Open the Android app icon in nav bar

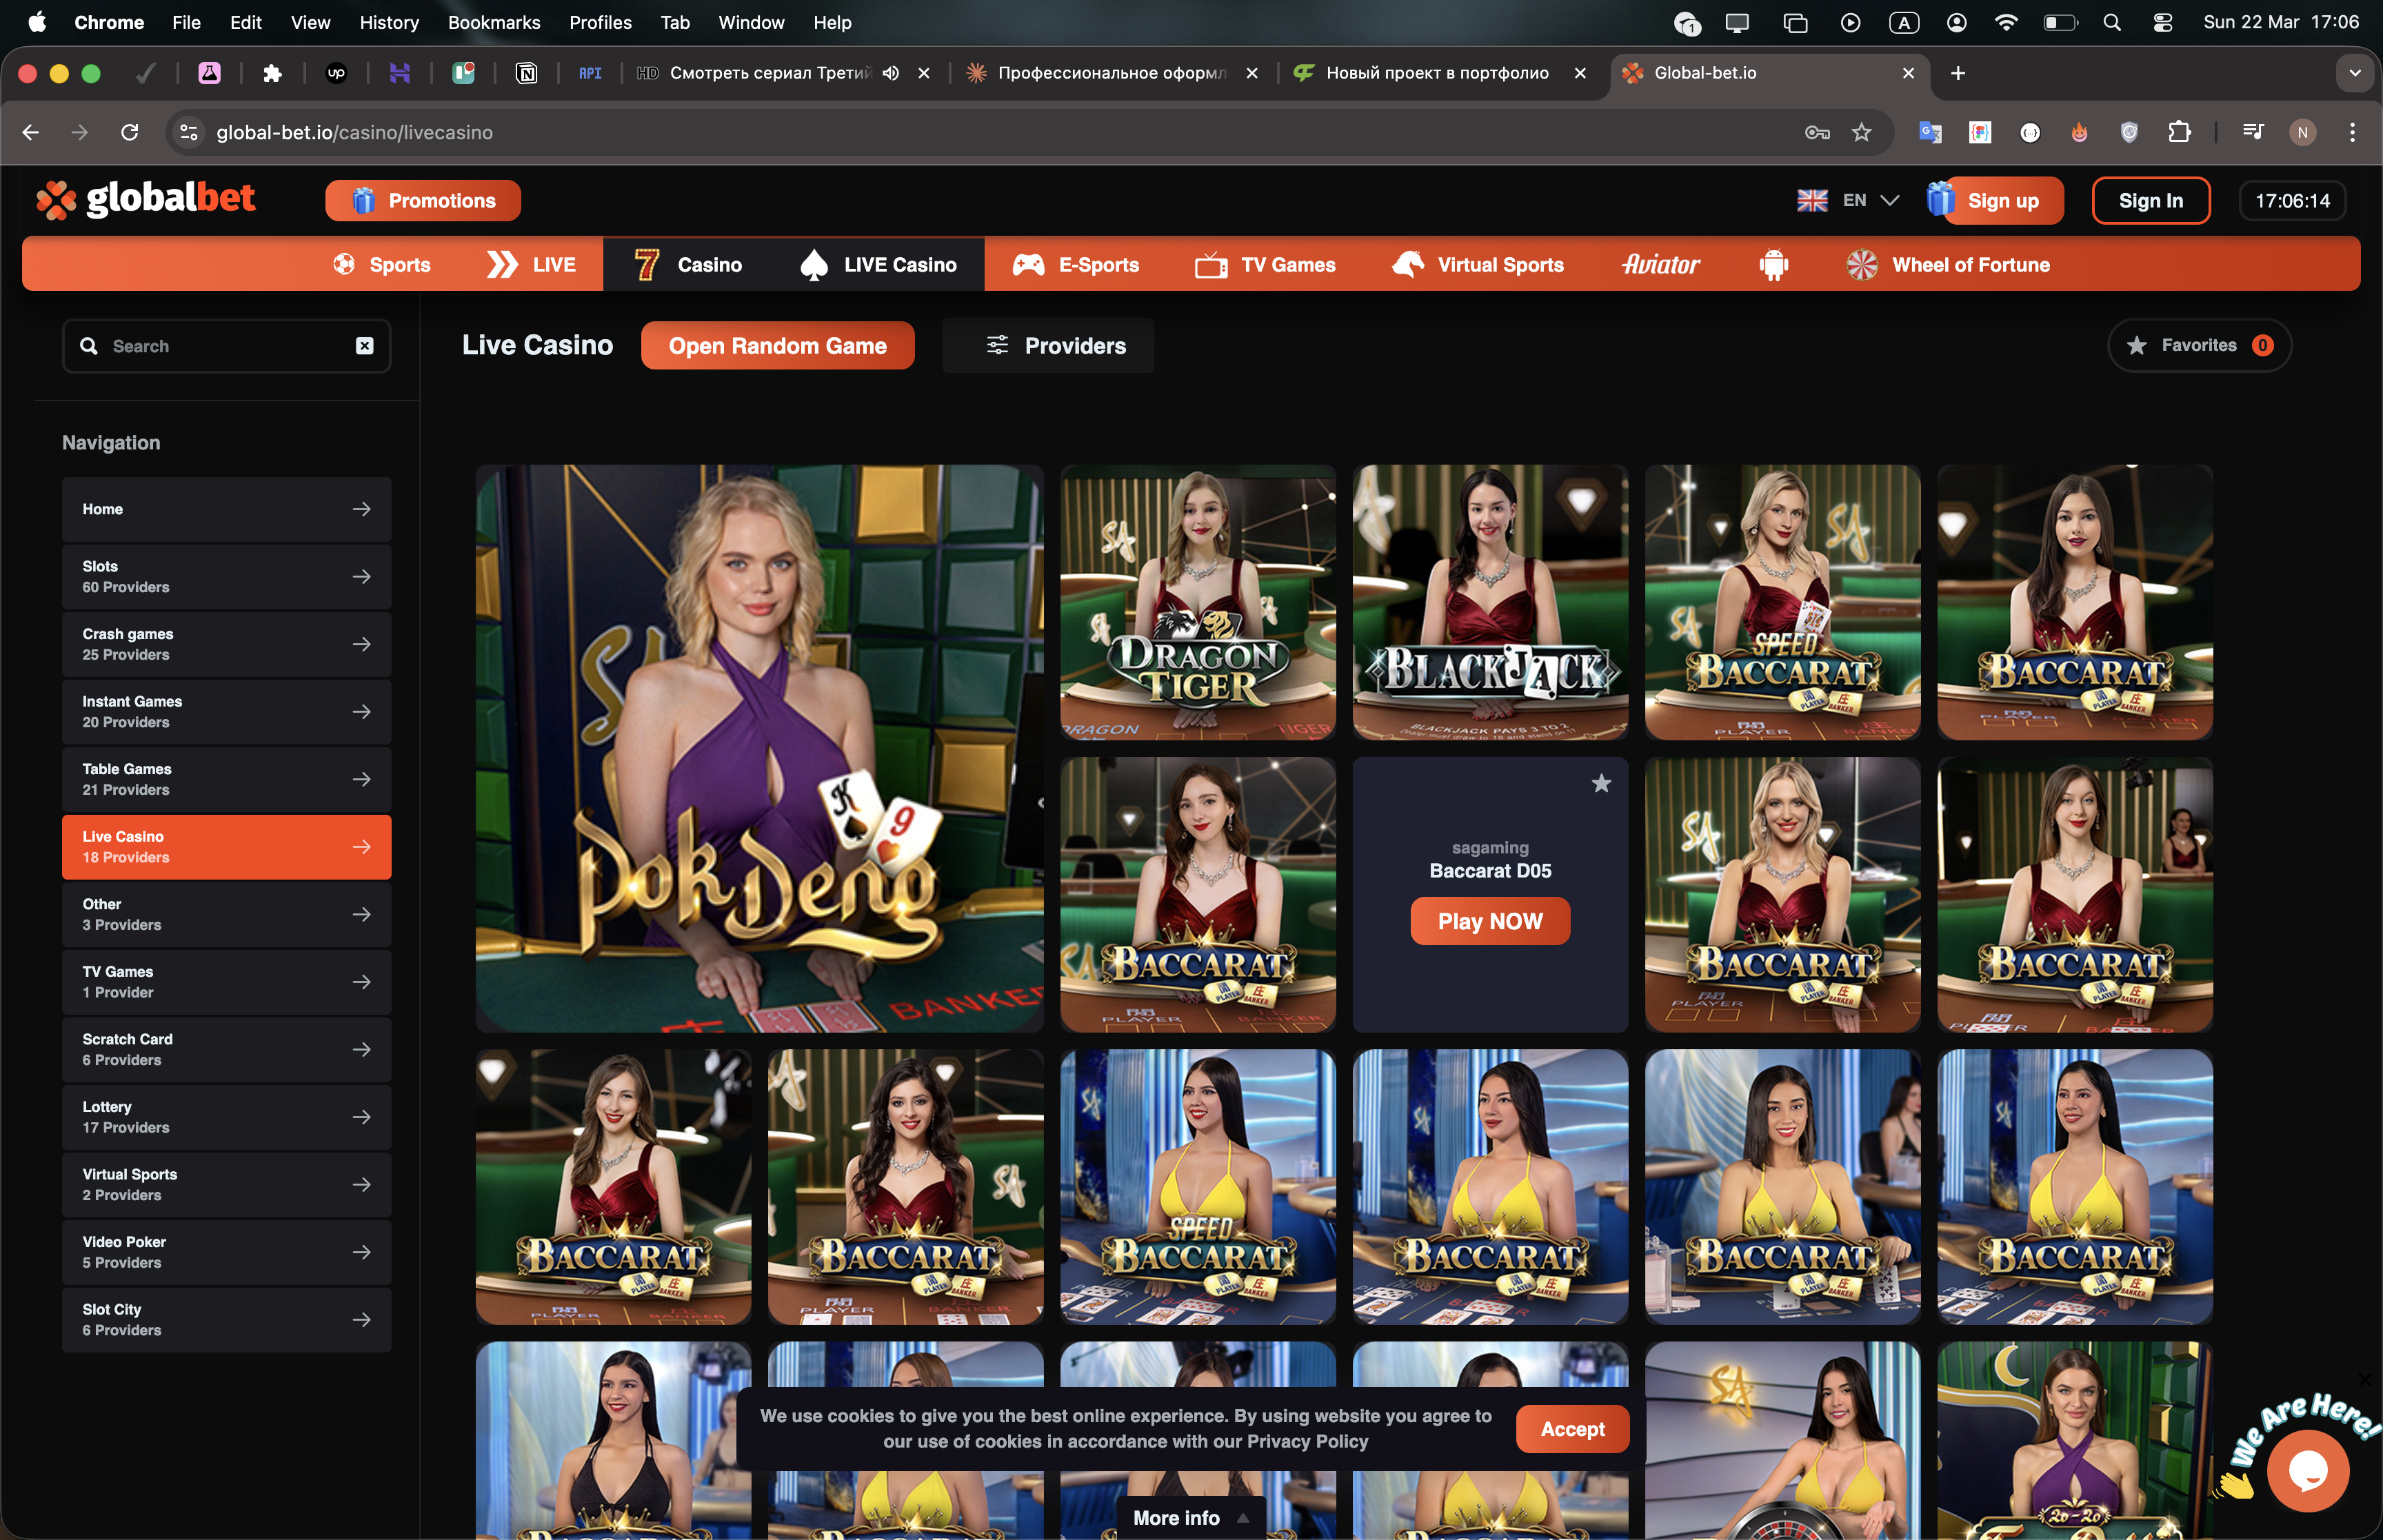1773,265
